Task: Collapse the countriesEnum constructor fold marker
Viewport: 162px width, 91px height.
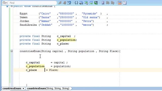Action: (12, 51)
